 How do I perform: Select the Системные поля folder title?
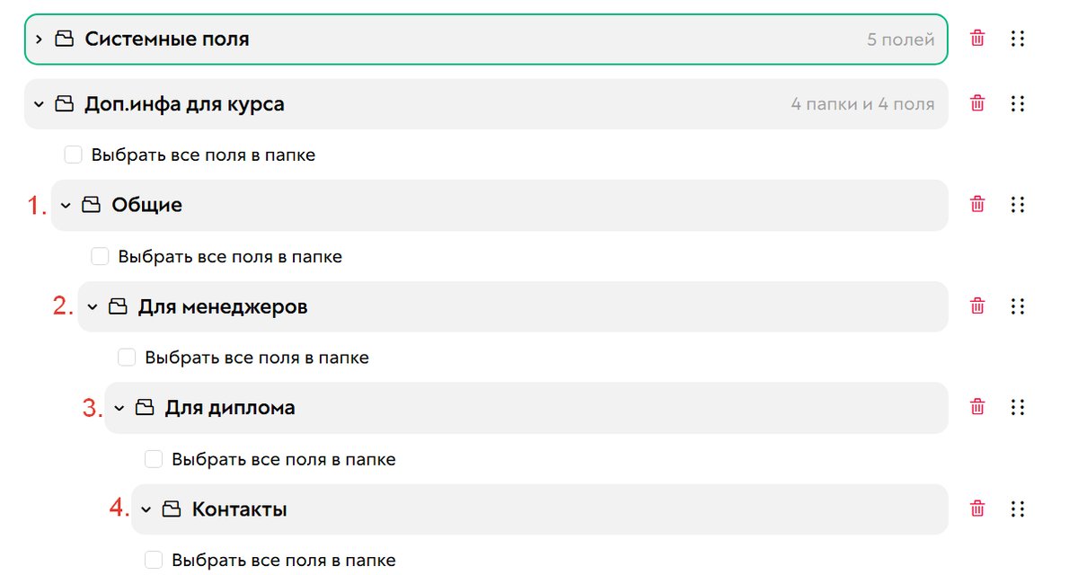click(167, 39)
